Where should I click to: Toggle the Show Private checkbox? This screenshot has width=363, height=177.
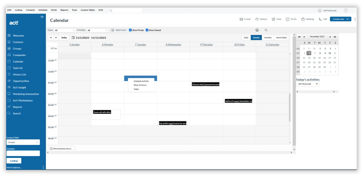click(130, 30)
